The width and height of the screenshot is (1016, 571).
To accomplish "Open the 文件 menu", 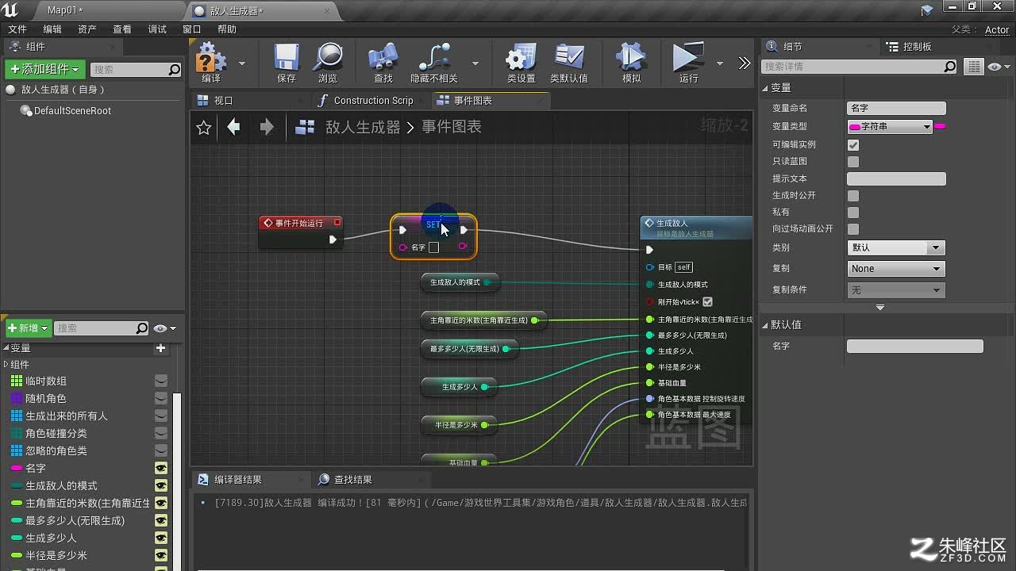I will pyautogui.click(x=17, y=29).
